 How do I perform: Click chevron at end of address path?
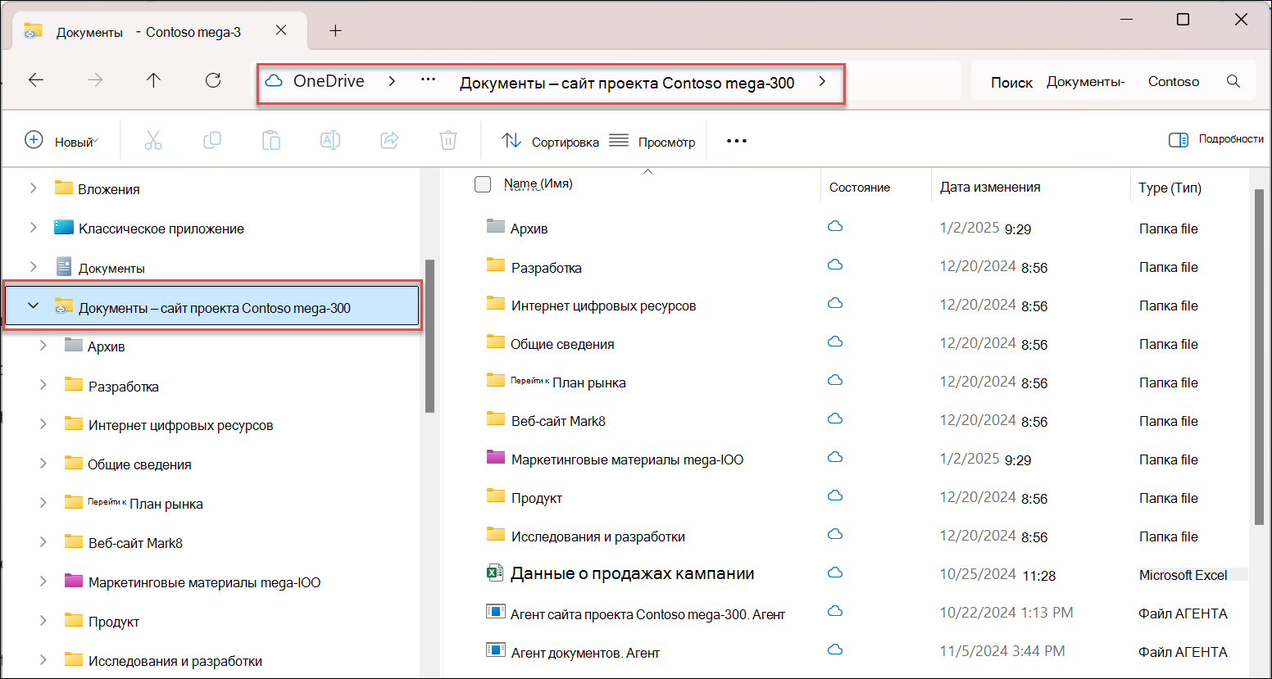pos(822,81)
